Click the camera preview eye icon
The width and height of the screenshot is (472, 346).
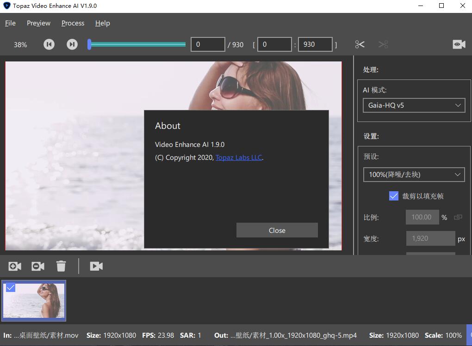[459, 44]
